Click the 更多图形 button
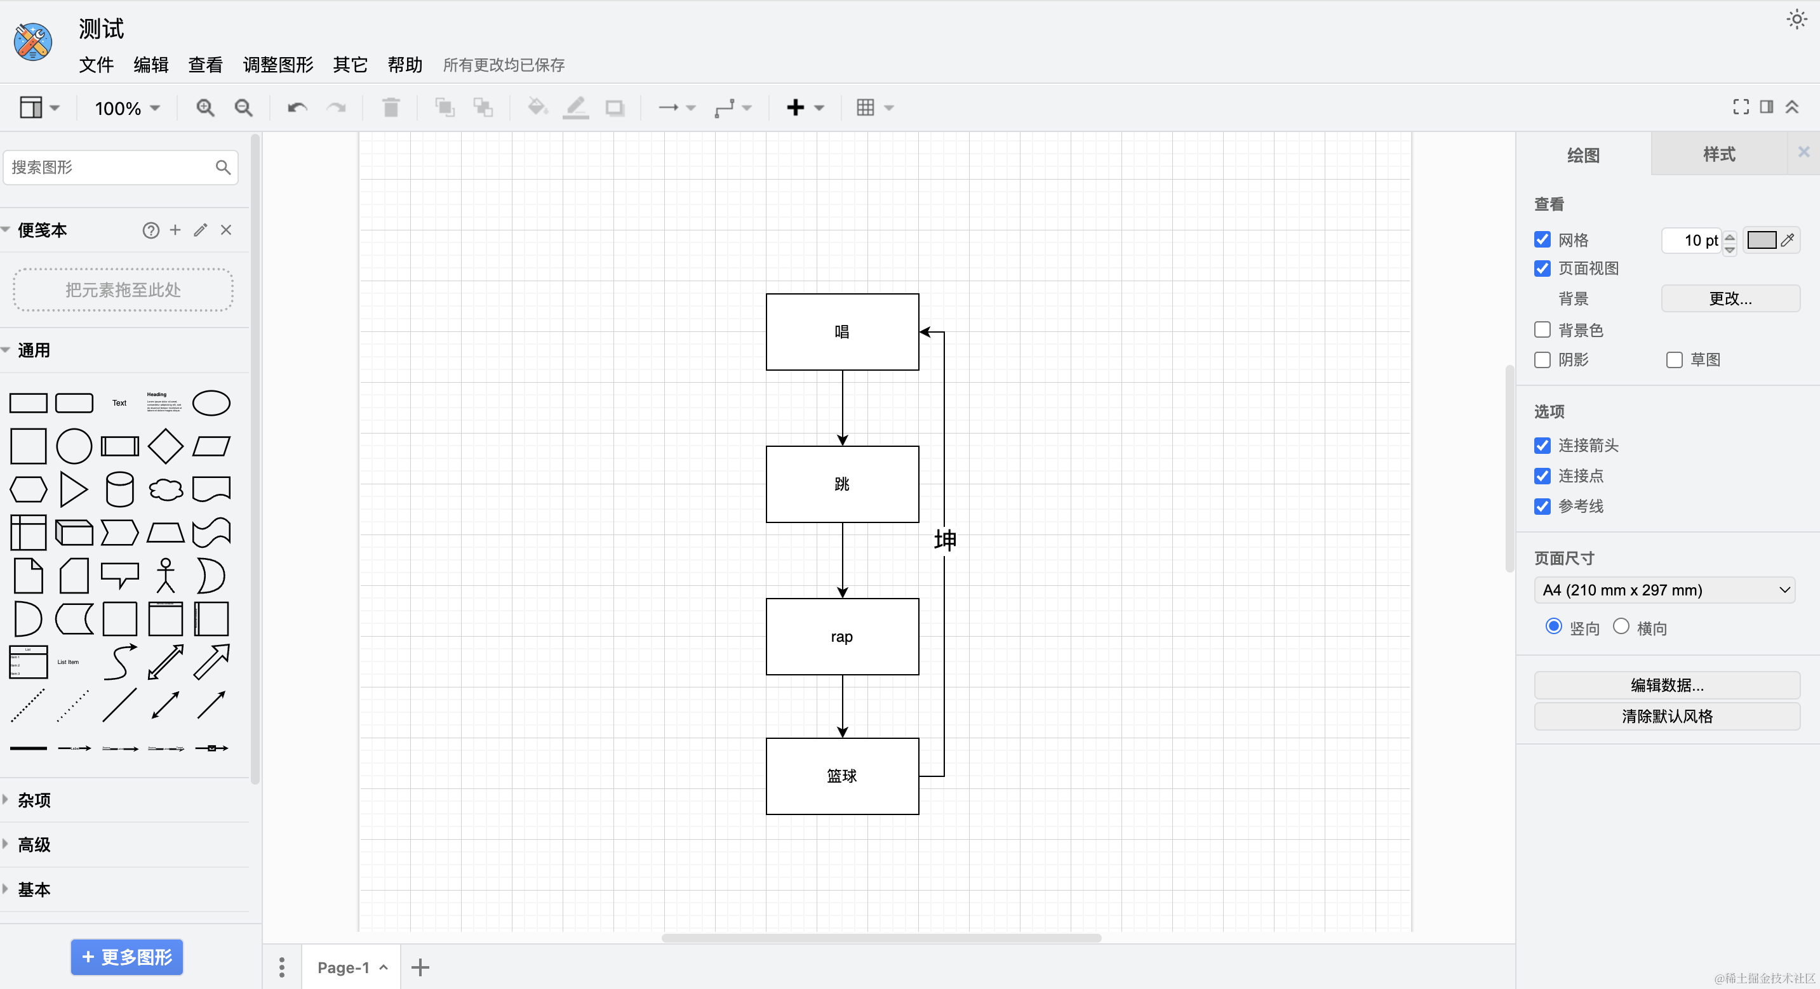The height and width of the screenshot is (989, 1820). pyautogui.click(x=127, y=957)
